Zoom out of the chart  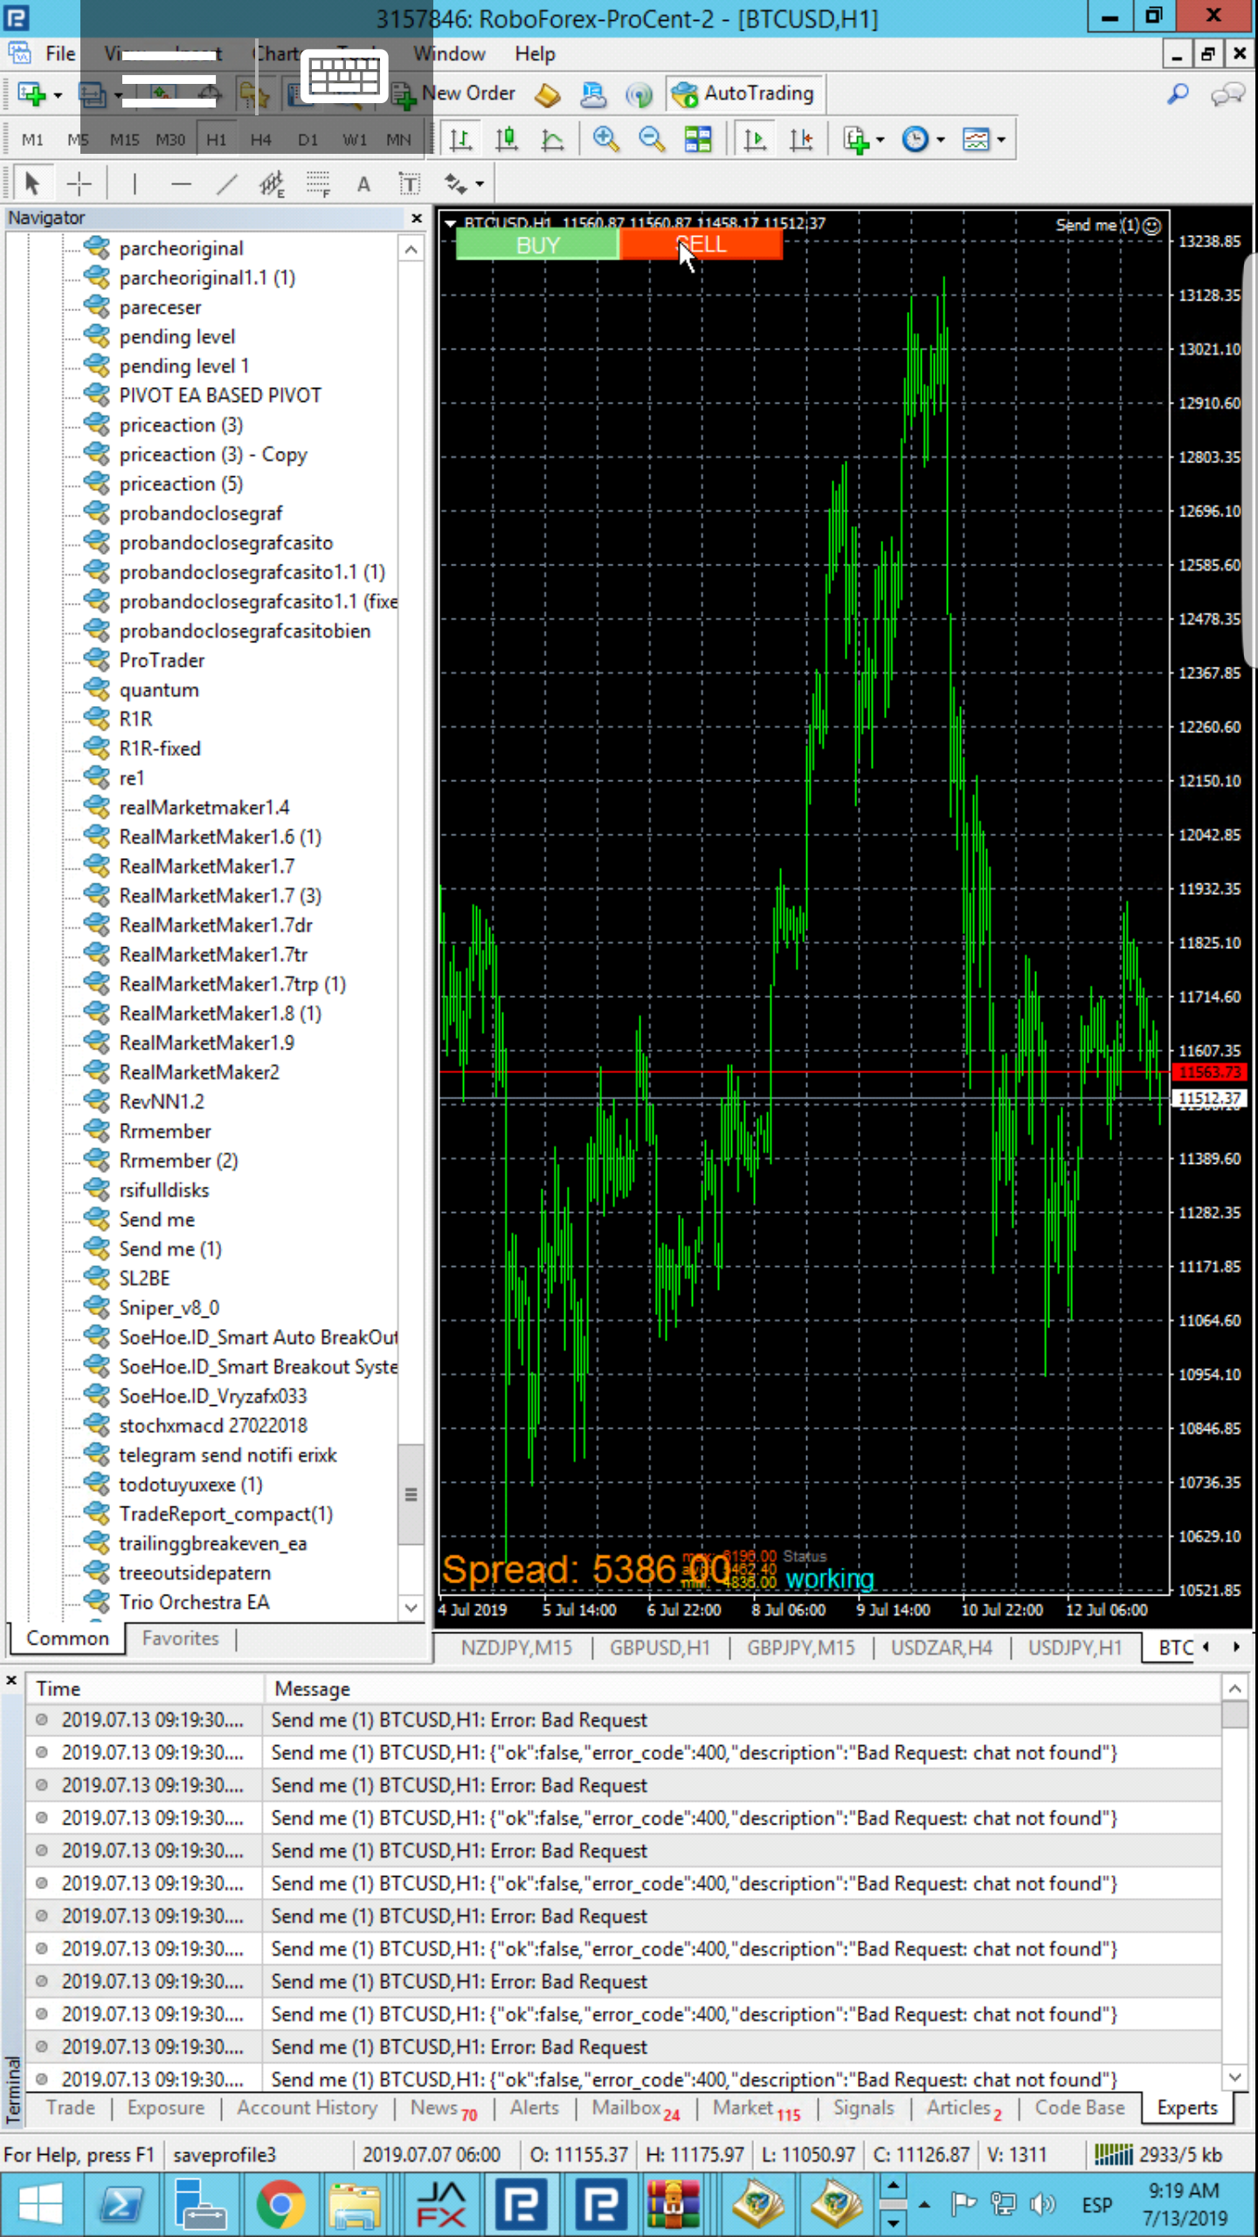652,140
